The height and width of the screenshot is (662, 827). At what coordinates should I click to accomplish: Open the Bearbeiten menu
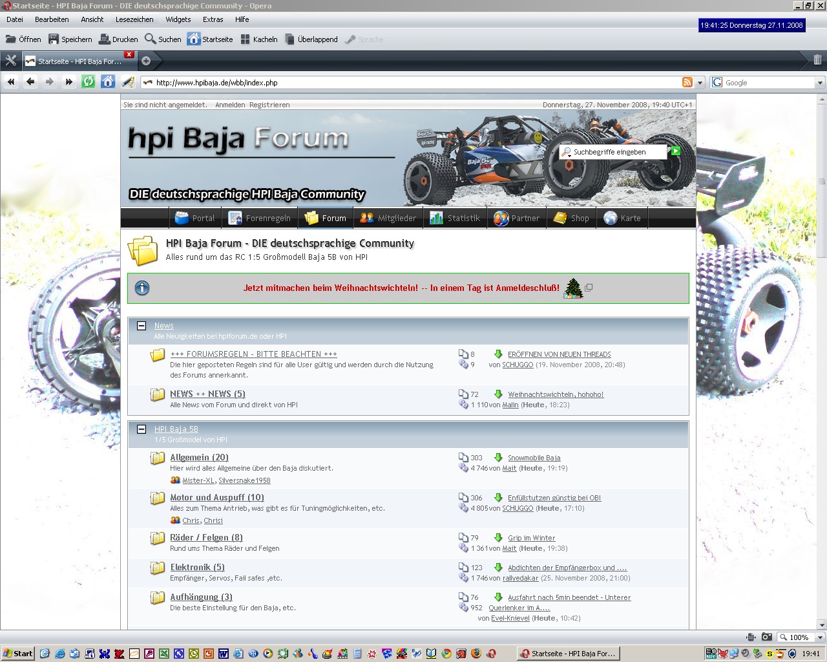click(x=52, y=19)
